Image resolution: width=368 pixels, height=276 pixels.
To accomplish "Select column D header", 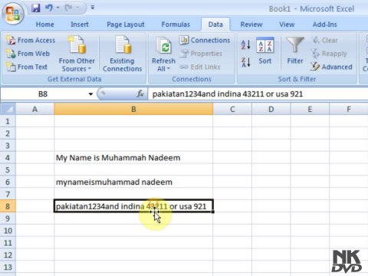I will pyautogui.click(x=271, y=109).
